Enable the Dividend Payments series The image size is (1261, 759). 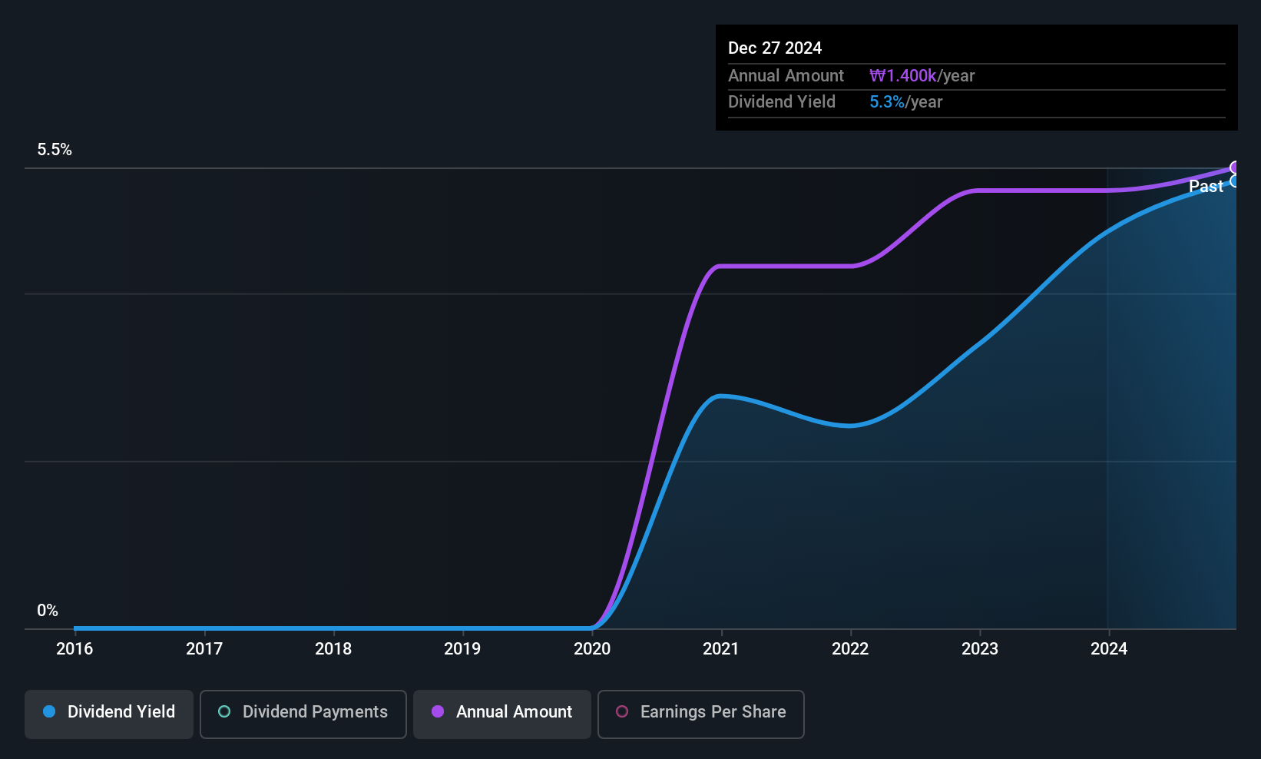(303, 714)
